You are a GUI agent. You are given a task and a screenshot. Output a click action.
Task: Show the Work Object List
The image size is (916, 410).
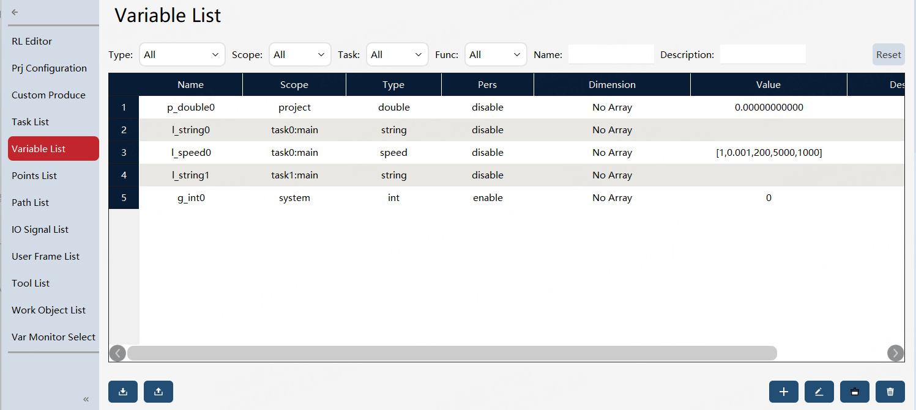coord(53,310)
